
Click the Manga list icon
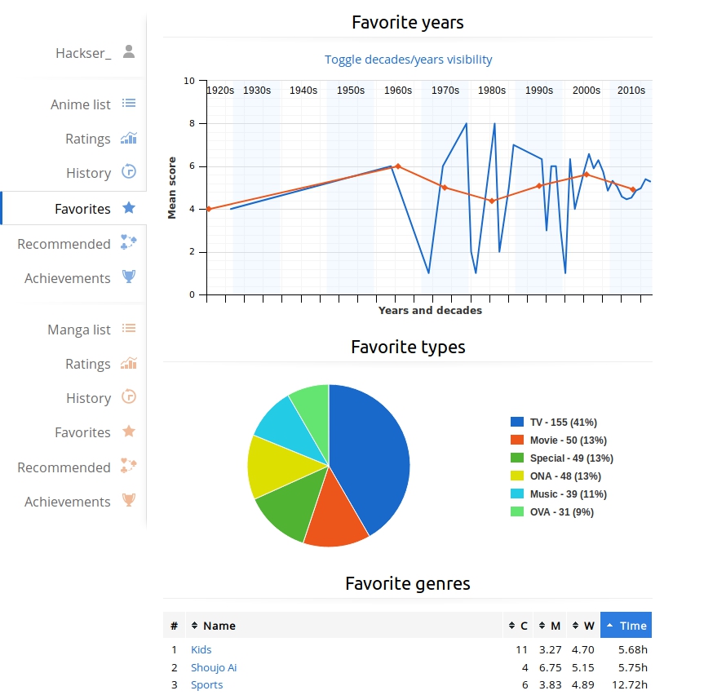128,329
